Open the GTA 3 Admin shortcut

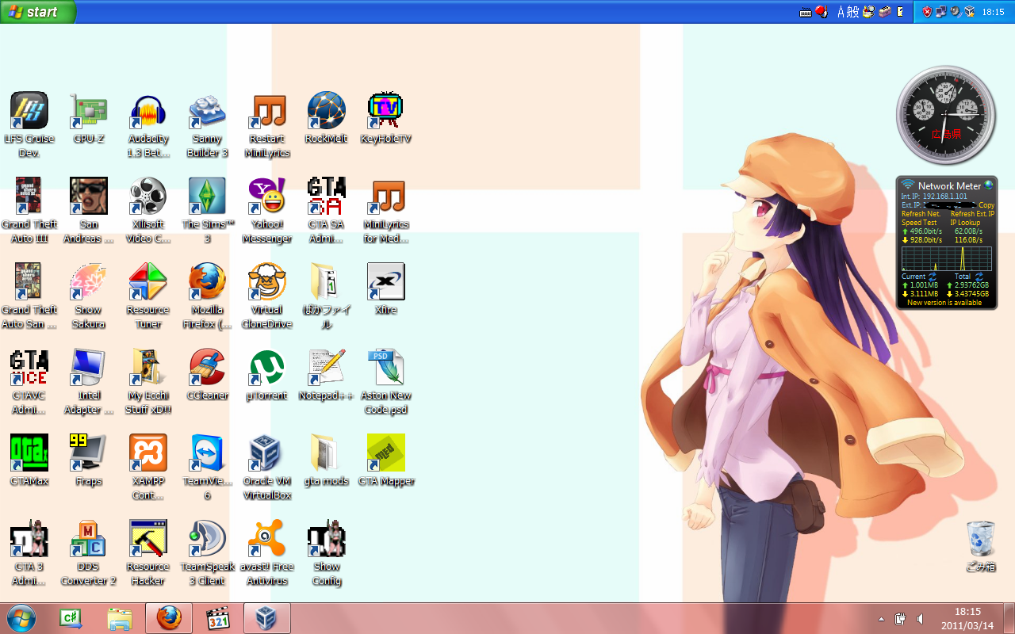(x=29, y=552)
